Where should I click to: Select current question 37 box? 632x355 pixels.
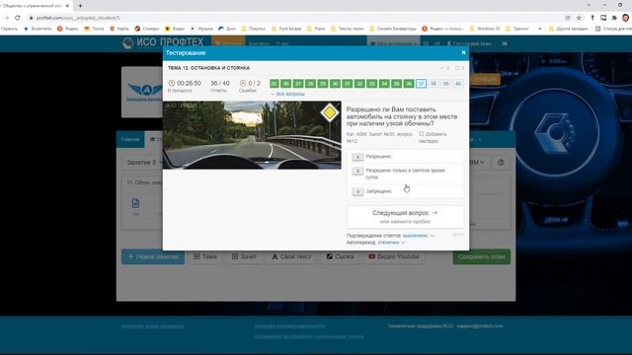422,83
